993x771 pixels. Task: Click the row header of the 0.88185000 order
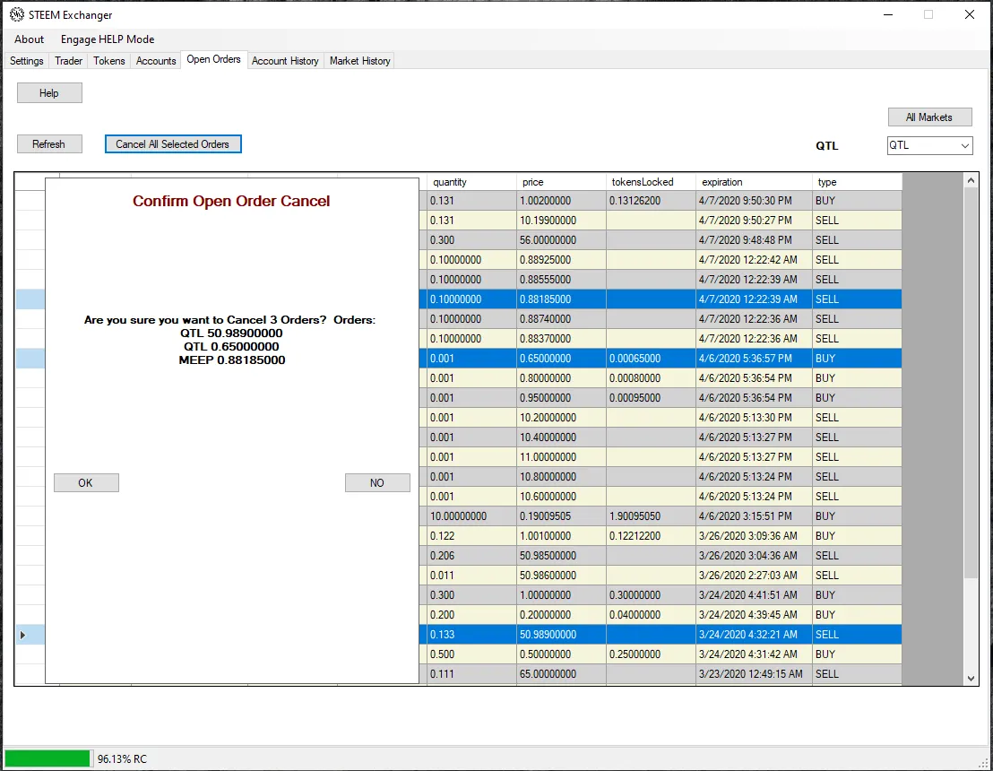pyautogui.click(x=30, y=299)
